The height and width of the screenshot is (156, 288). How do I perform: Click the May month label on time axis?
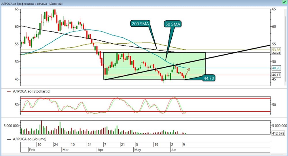tap(138, 150)
